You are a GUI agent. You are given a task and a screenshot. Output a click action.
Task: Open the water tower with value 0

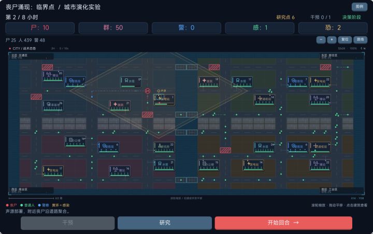(x=131, y=82)
